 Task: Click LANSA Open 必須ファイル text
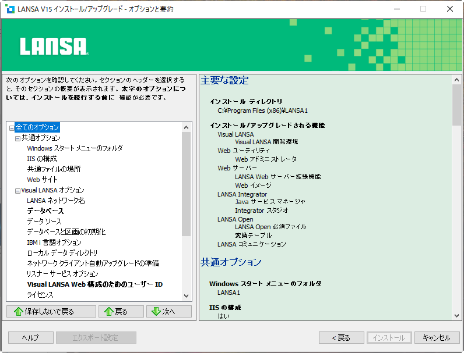271,227
